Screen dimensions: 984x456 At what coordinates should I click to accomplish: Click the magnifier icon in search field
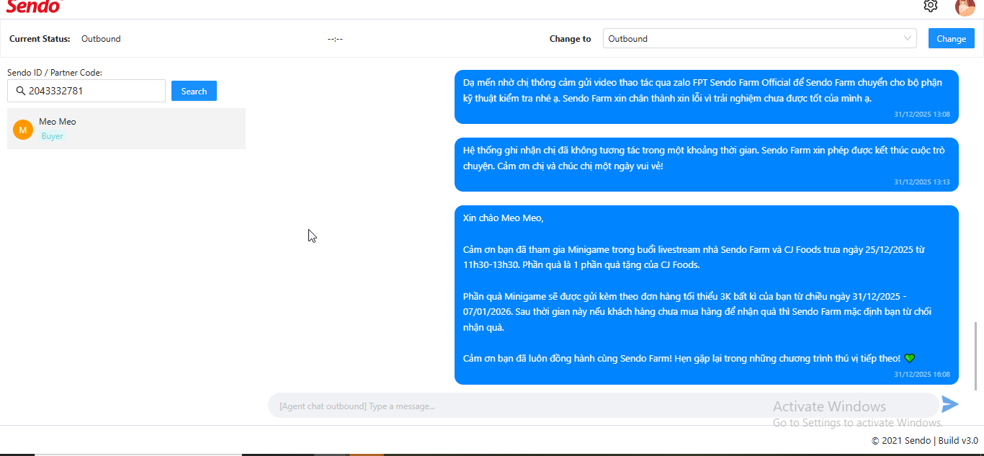click(x=20, y=91)
